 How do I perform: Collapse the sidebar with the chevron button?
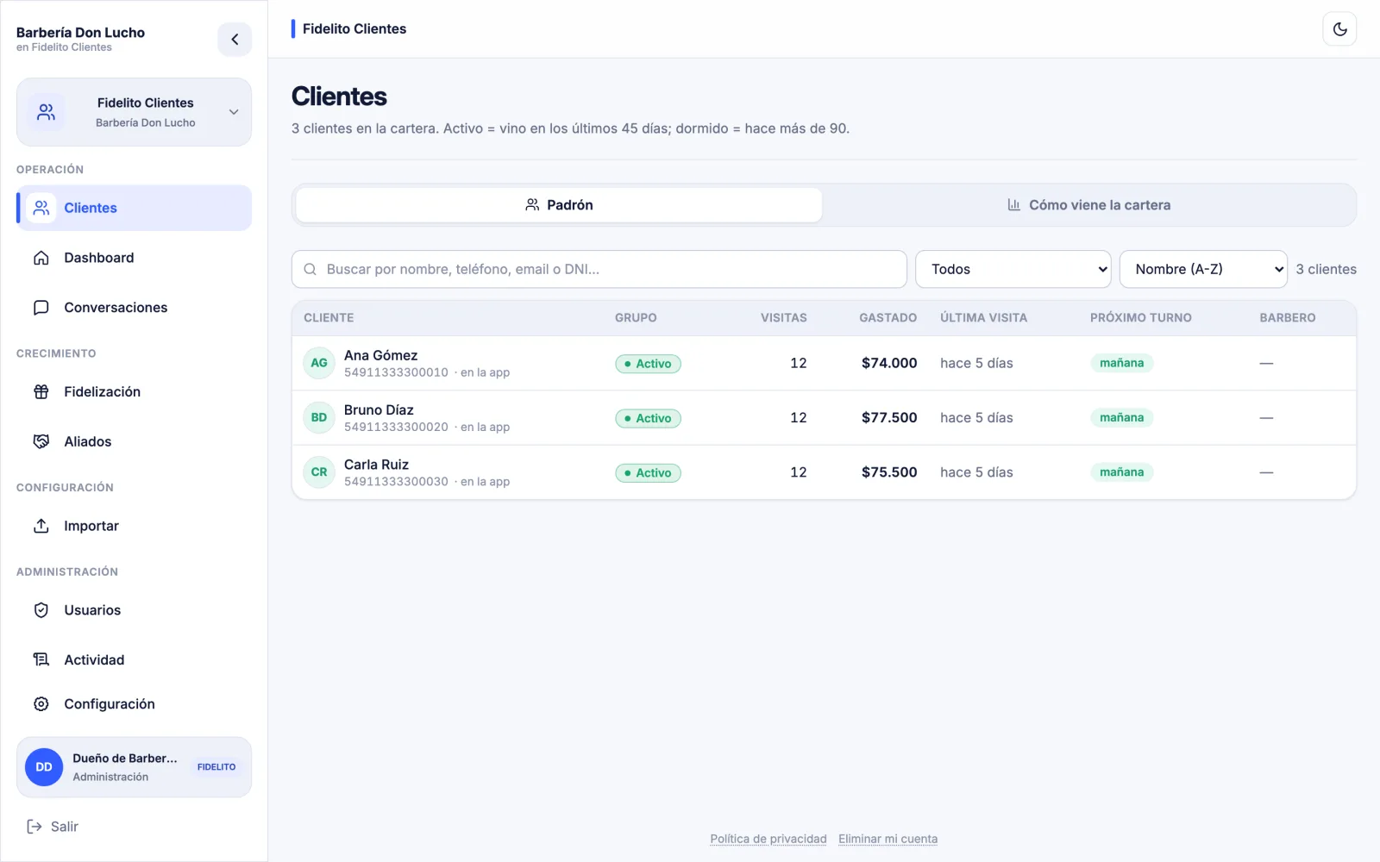coord(235,40)
